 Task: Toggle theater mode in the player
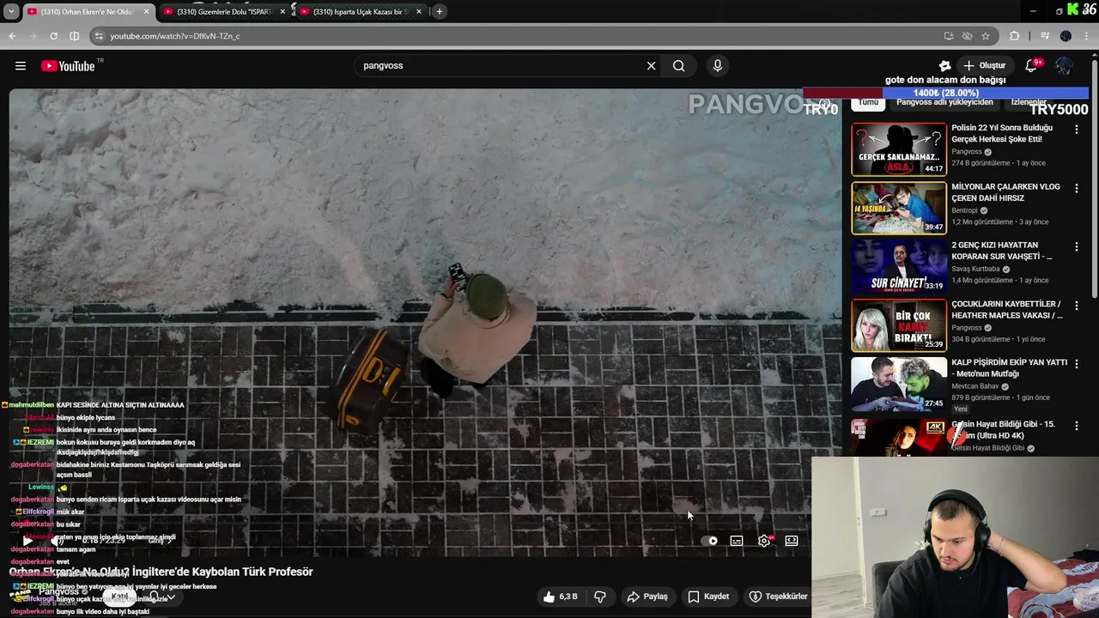point(792,541)
